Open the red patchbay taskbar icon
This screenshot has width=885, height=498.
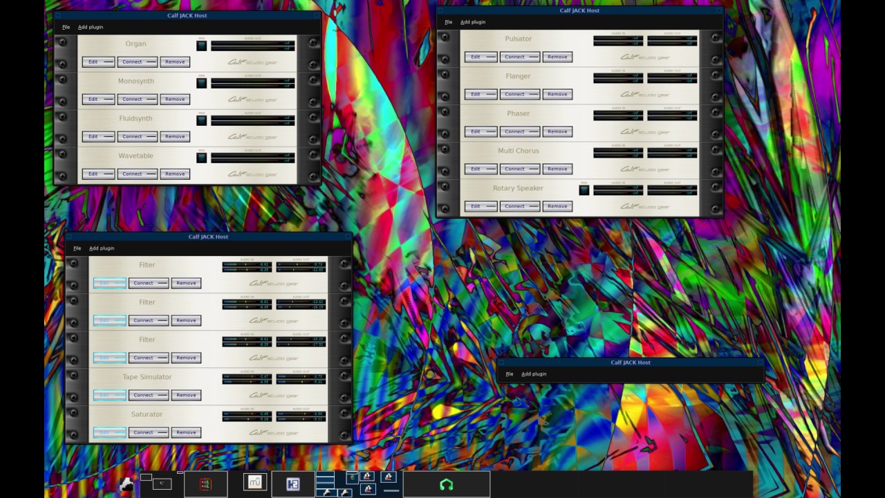click(205, 484)
